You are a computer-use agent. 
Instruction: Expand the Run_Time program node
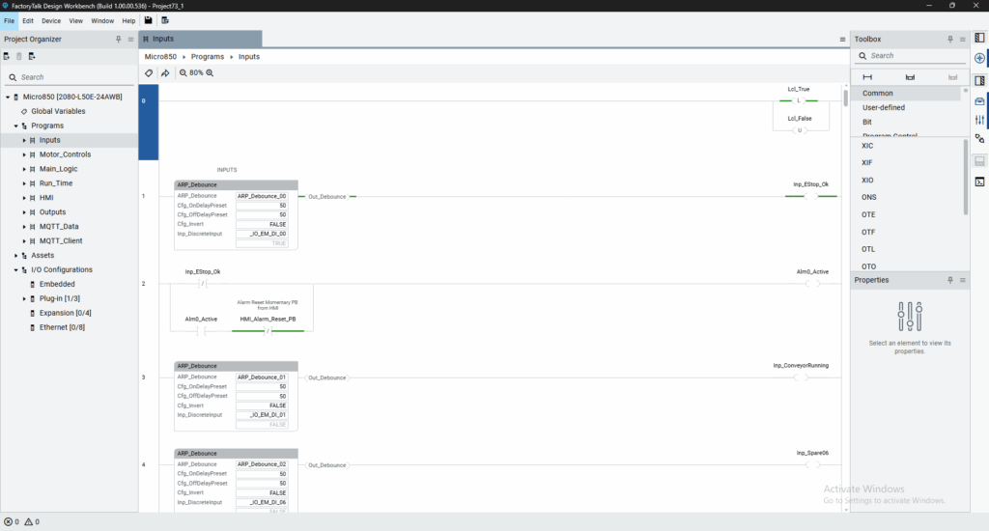tap(24, 183)
